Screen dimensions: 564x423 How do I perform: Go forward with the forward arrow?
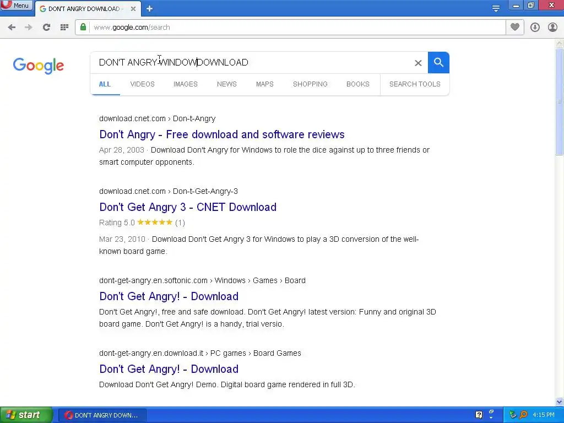[29, 28]
